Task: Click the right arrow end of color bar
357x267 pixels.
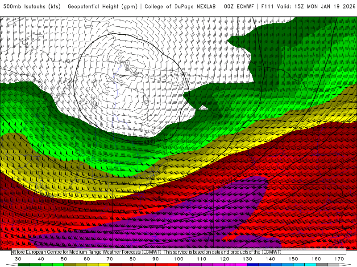Action: pos(345,265)
